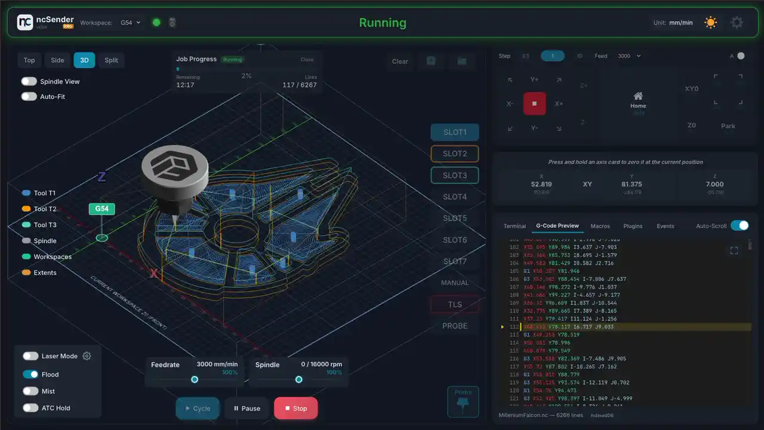
Task: Click the archive icon next to Clear
Action: [x=431, y=61]
